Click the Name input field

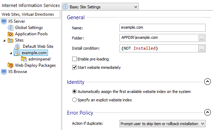tap(163, 28)
